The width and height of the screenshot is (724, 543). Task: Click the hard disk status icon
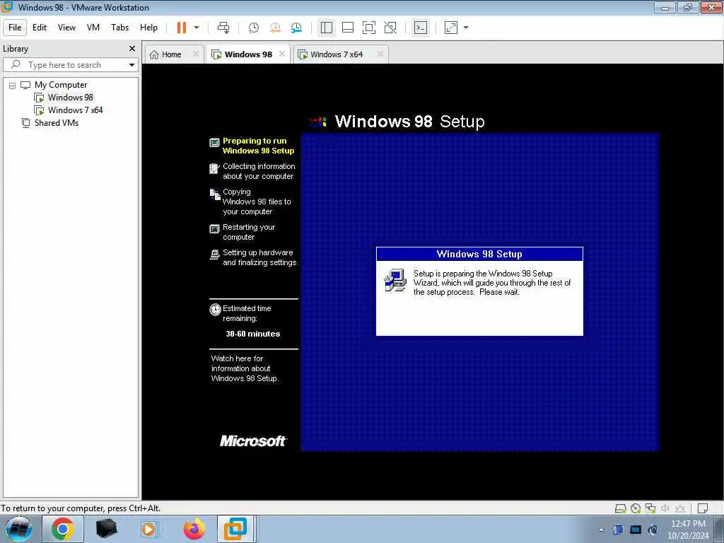coord(621,508)
